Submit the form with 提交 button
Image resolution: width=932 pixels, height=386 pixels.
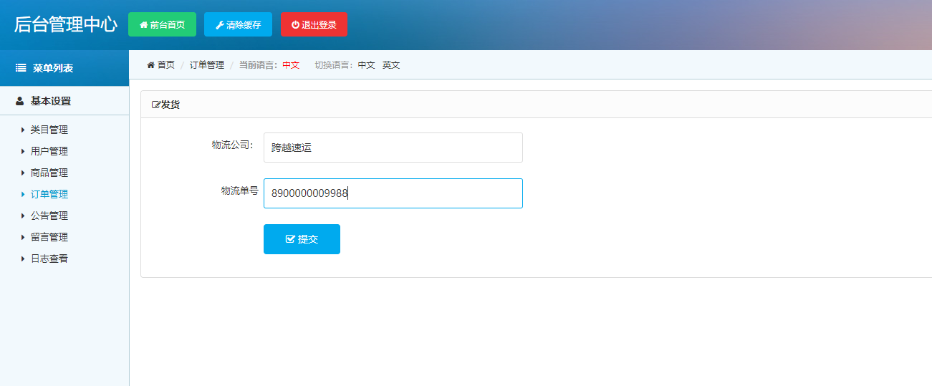pyautogui.click(x=302, y=239)
